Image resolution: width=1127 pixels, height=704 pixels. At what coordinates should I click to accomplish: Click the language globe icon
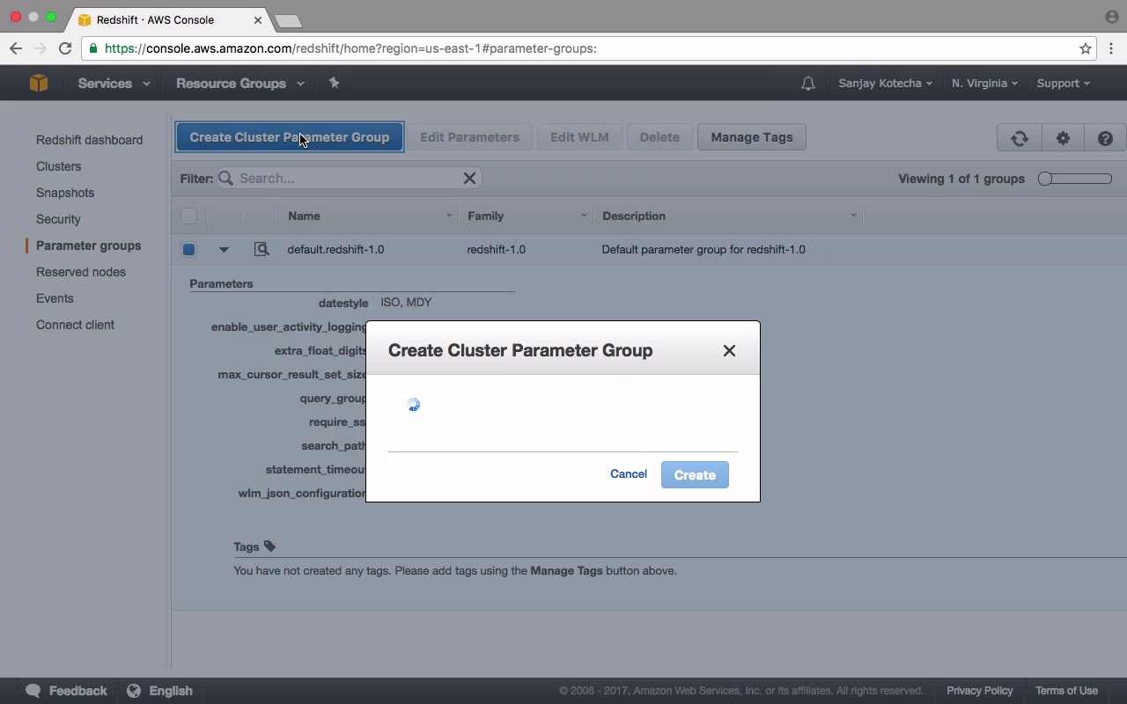[x=134, y=691]
